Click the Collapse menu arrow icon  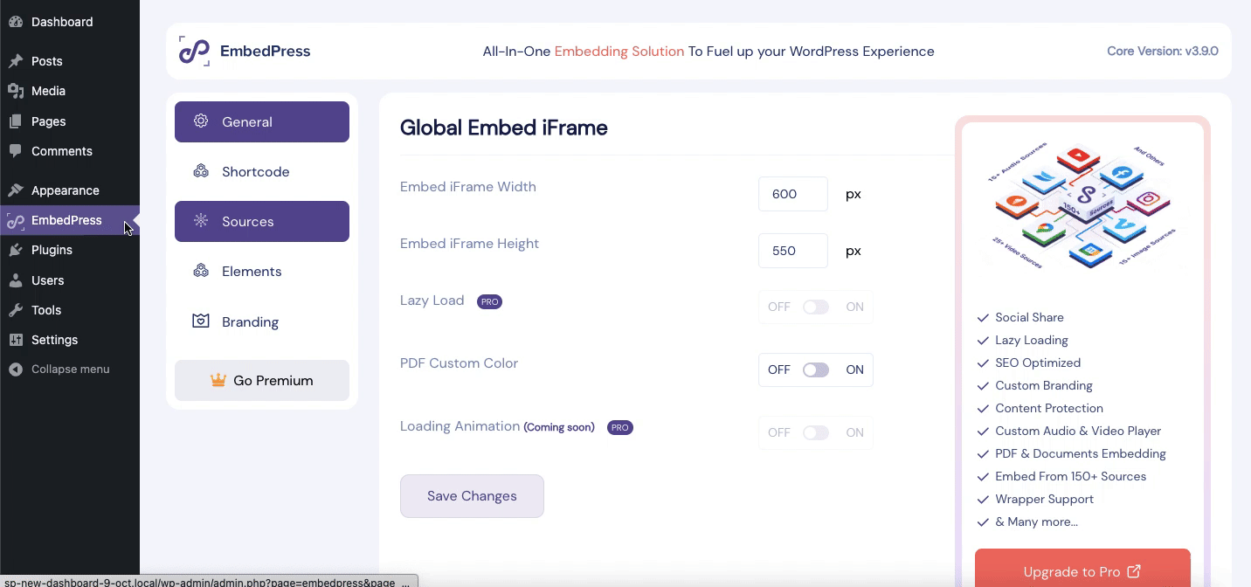click(16, 369)
